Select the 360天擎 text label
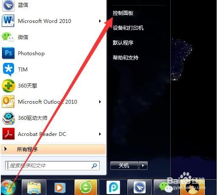The height and width of the screenshot is (195, 218). (28, 85)
